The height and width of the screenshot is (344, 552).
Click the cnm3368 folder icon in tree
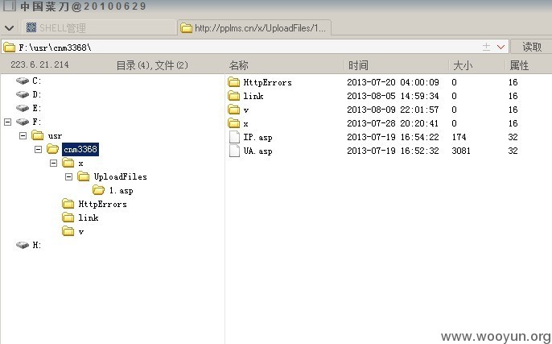[x=53, y=149]
